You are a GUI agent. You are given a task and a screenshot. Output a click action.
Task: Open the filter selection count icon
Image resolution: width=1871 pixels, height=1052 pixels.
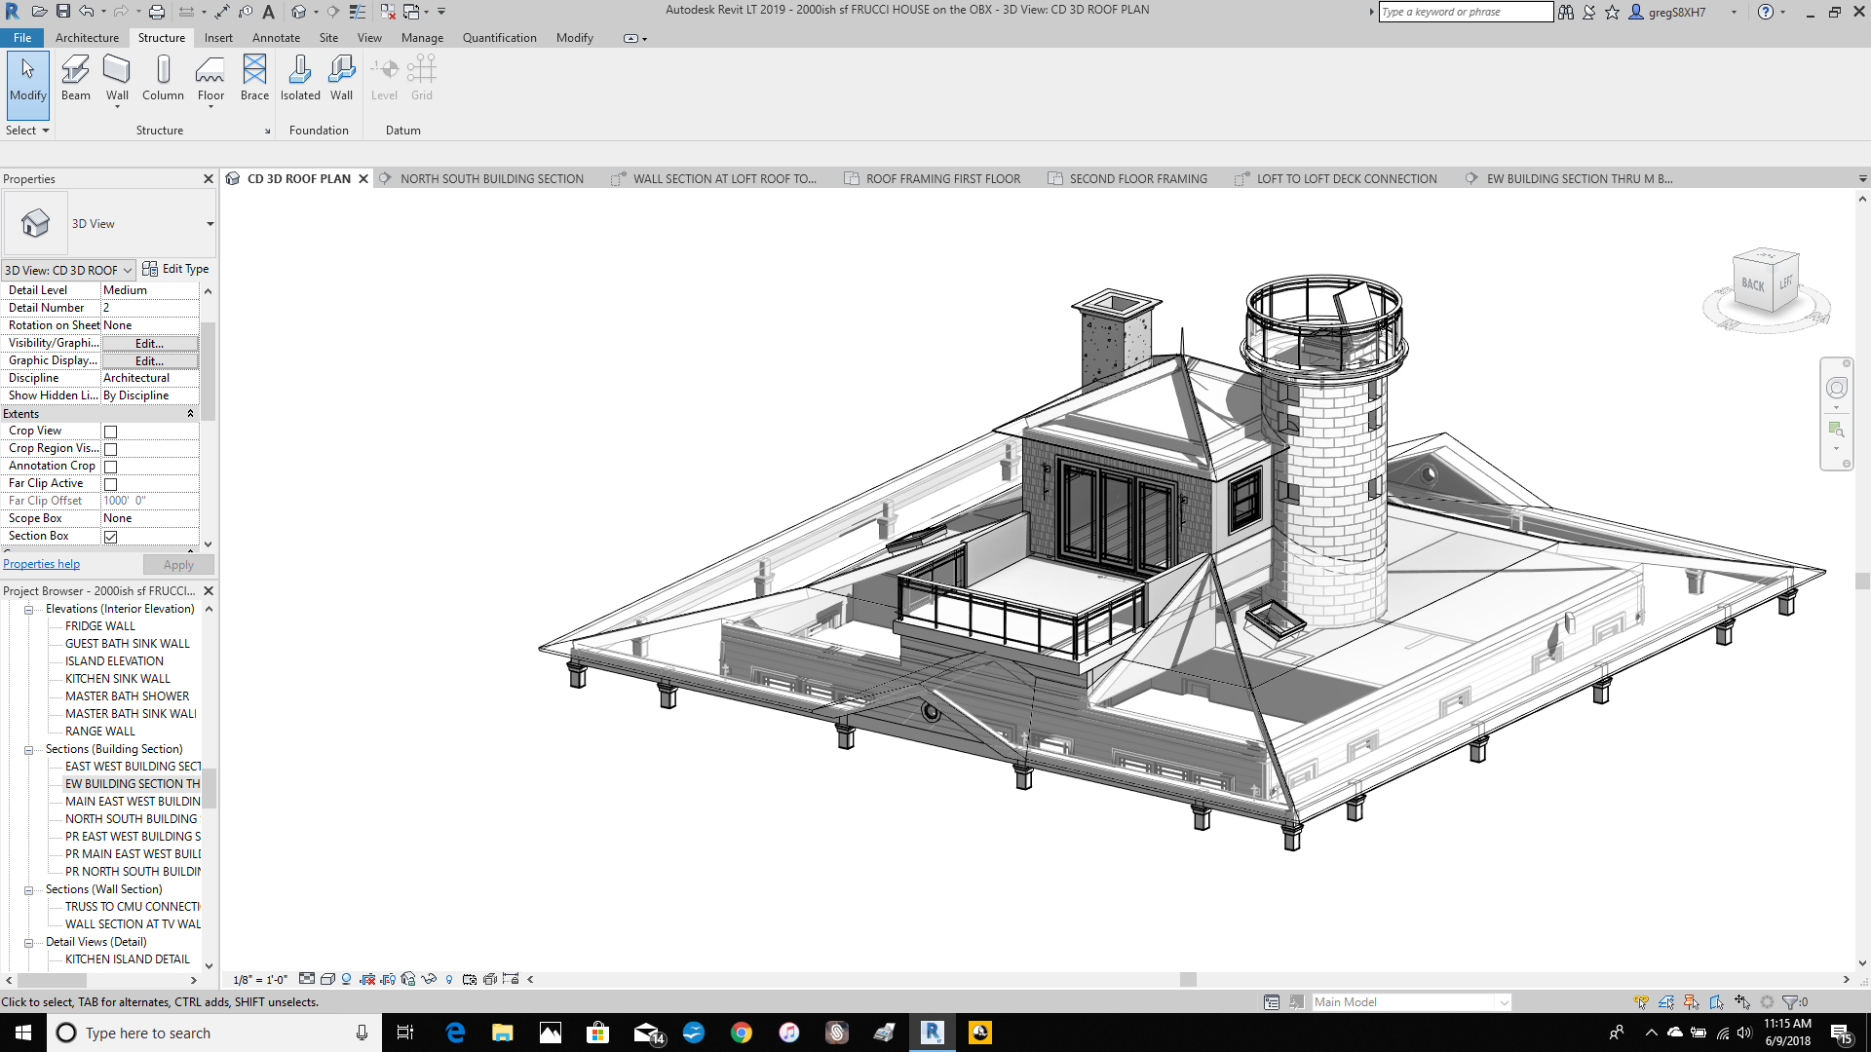[x=1795, y=1001]
